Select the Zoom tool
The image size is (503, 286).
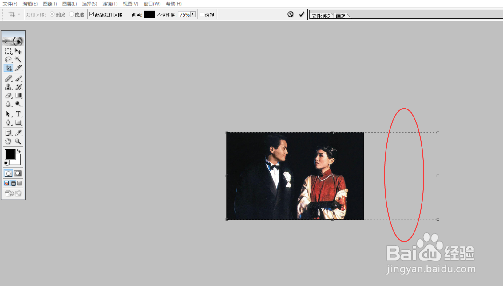point(18,141)
